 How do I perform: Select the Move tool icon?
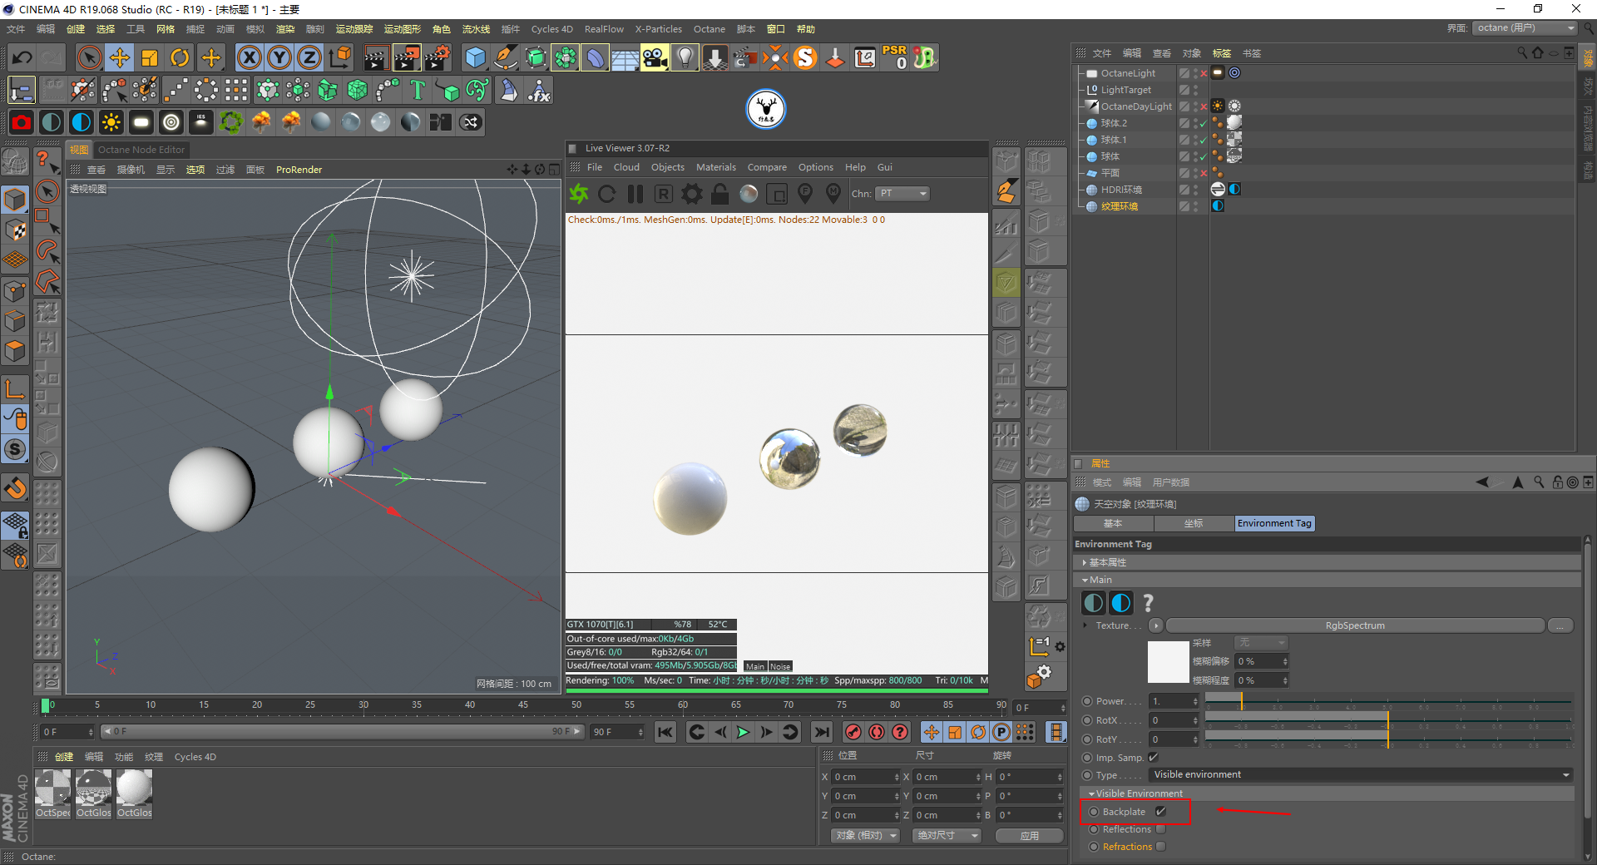point(120,57)
